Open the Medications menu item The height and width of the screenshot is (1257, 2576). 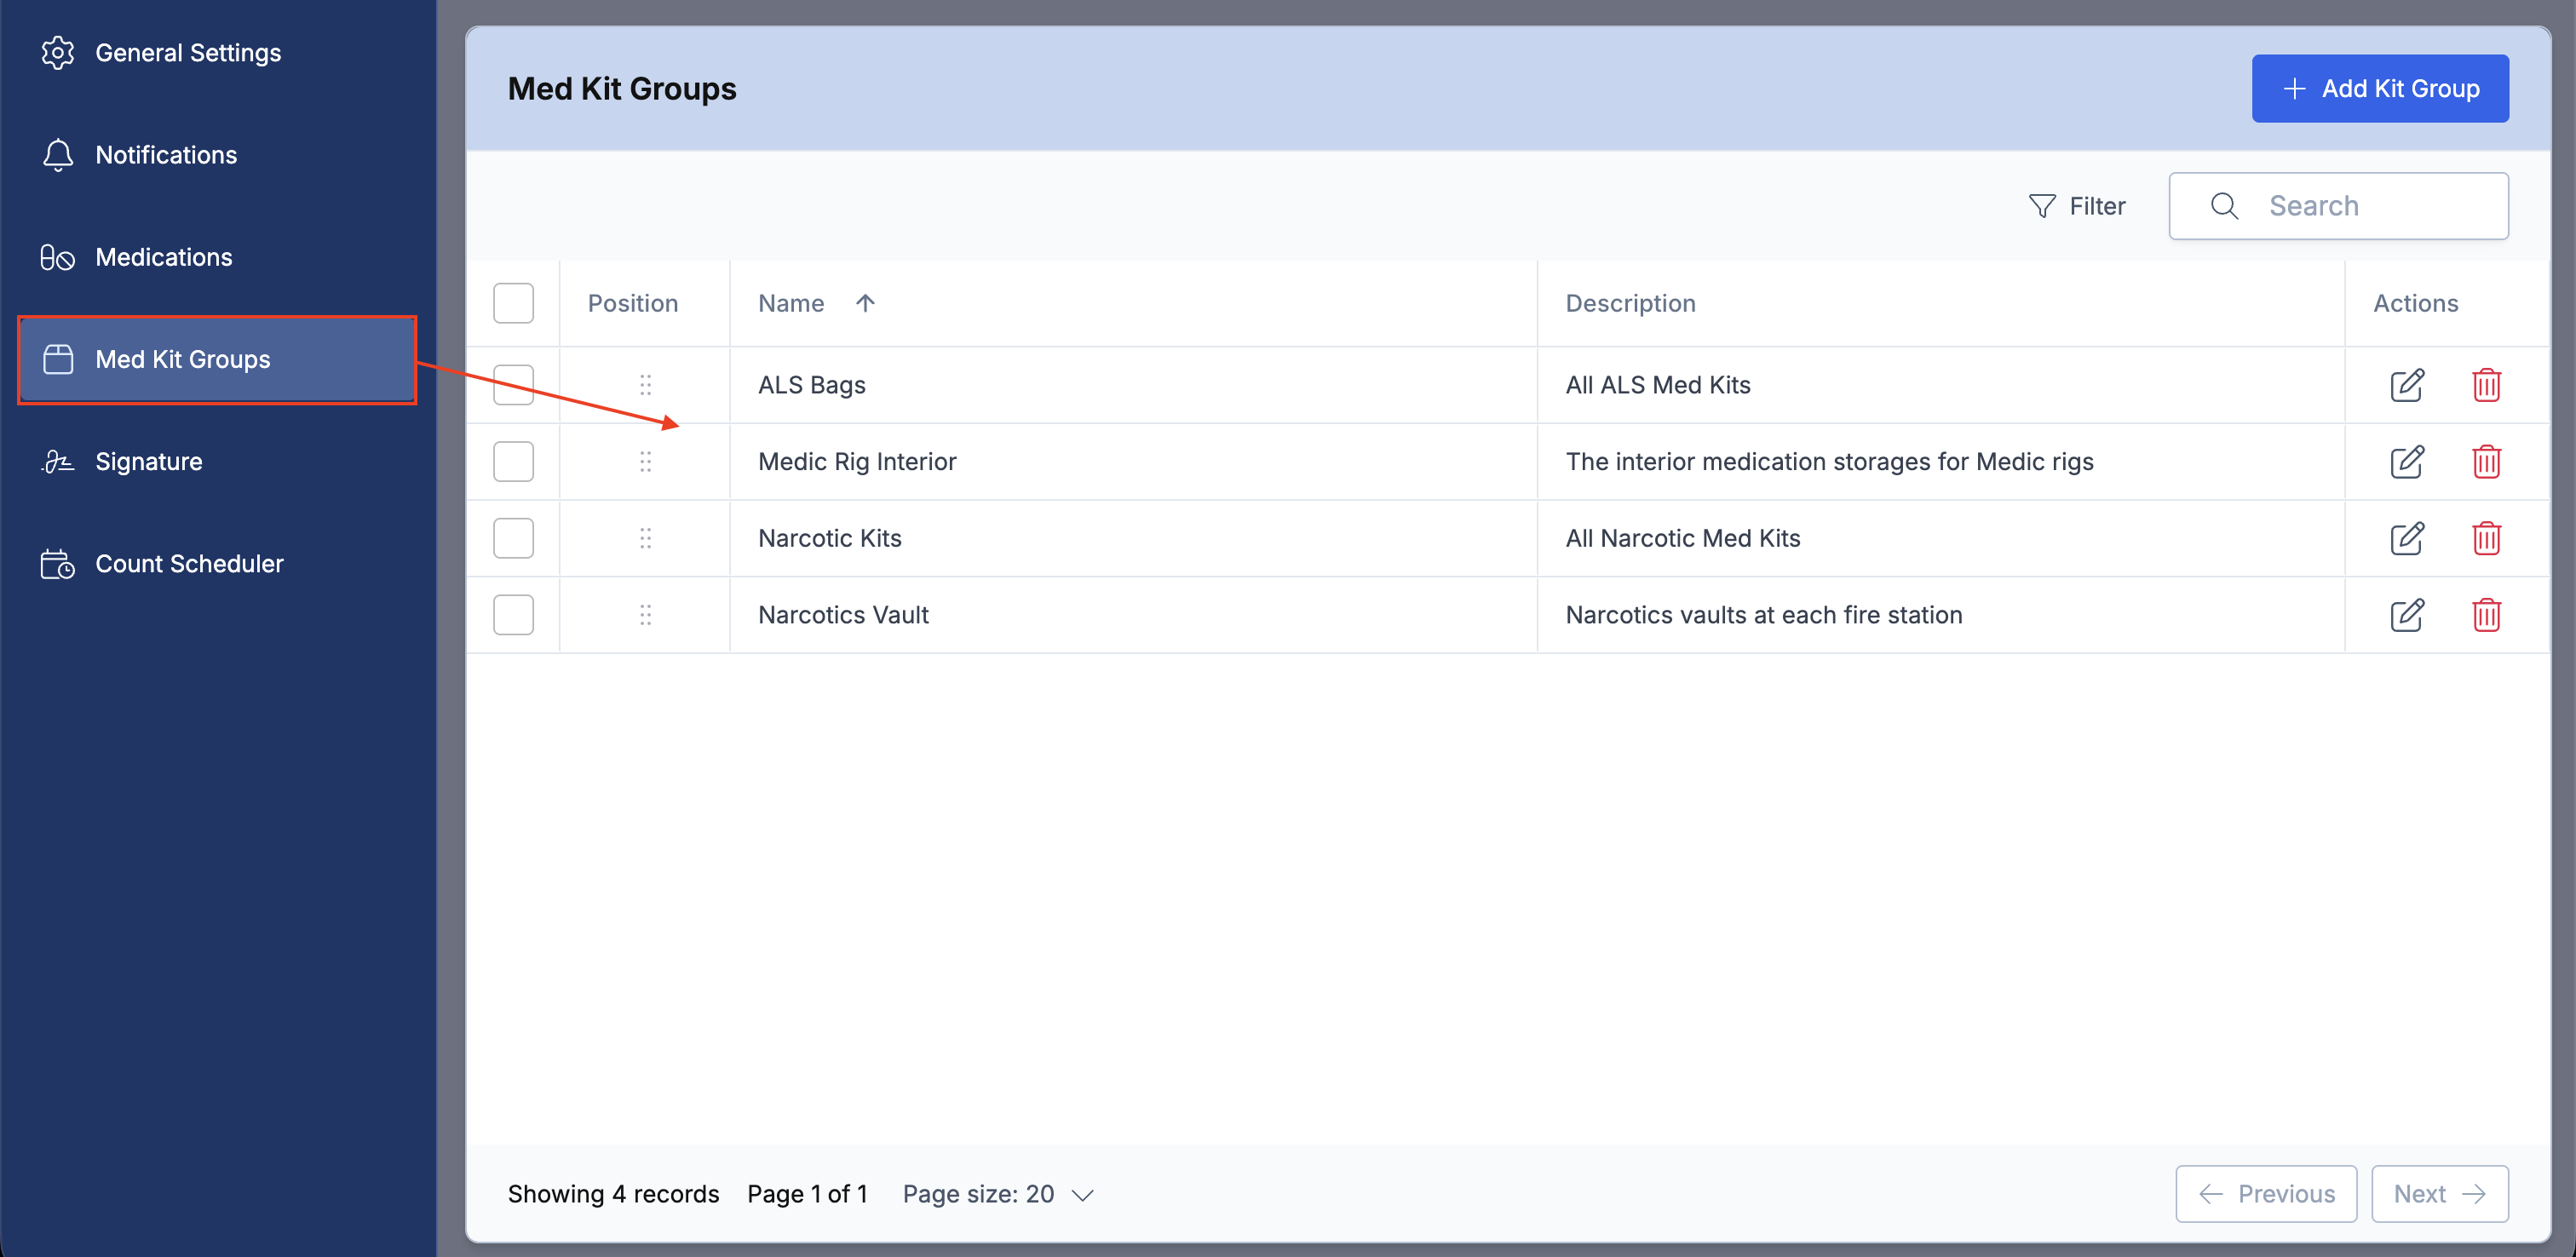217,257
